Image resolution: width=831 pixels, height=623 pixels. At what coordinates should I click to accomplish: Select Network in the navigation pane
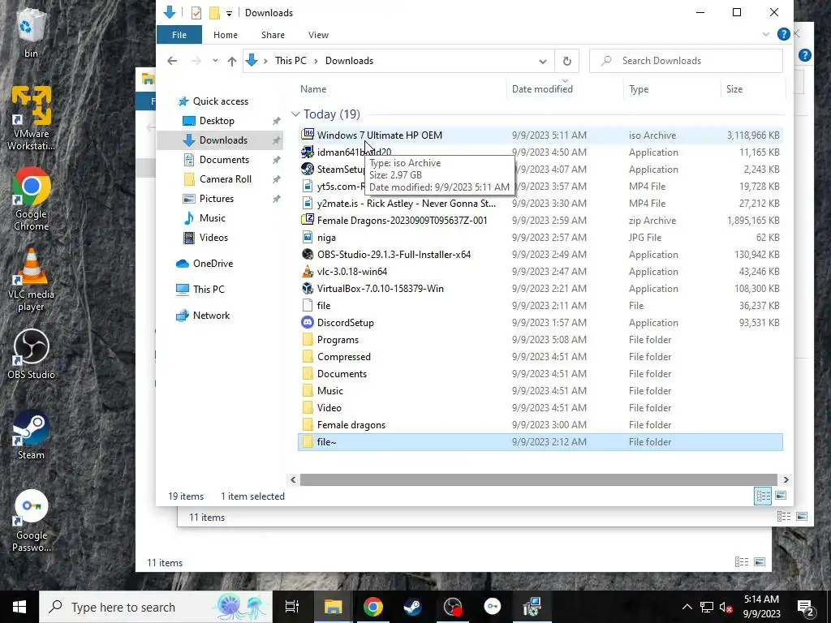[x=212, y=316]
